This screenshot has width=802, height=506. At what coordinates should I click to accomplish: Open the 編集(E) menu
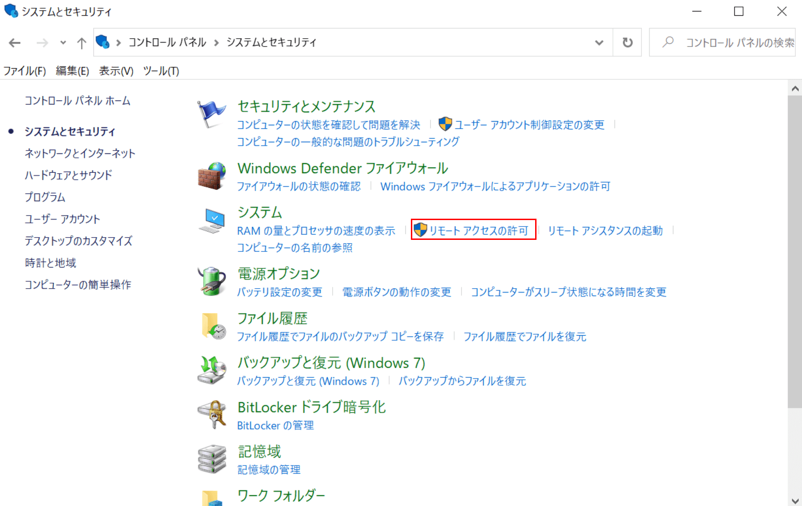point(72,71)
